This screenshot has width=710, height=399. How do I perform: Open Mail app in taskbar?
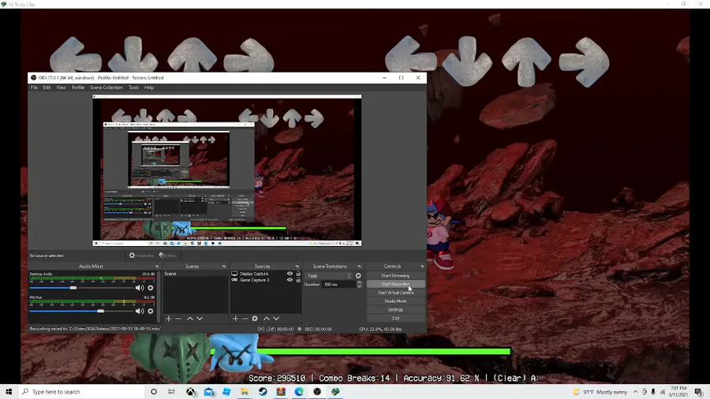(x=209, y=392)
